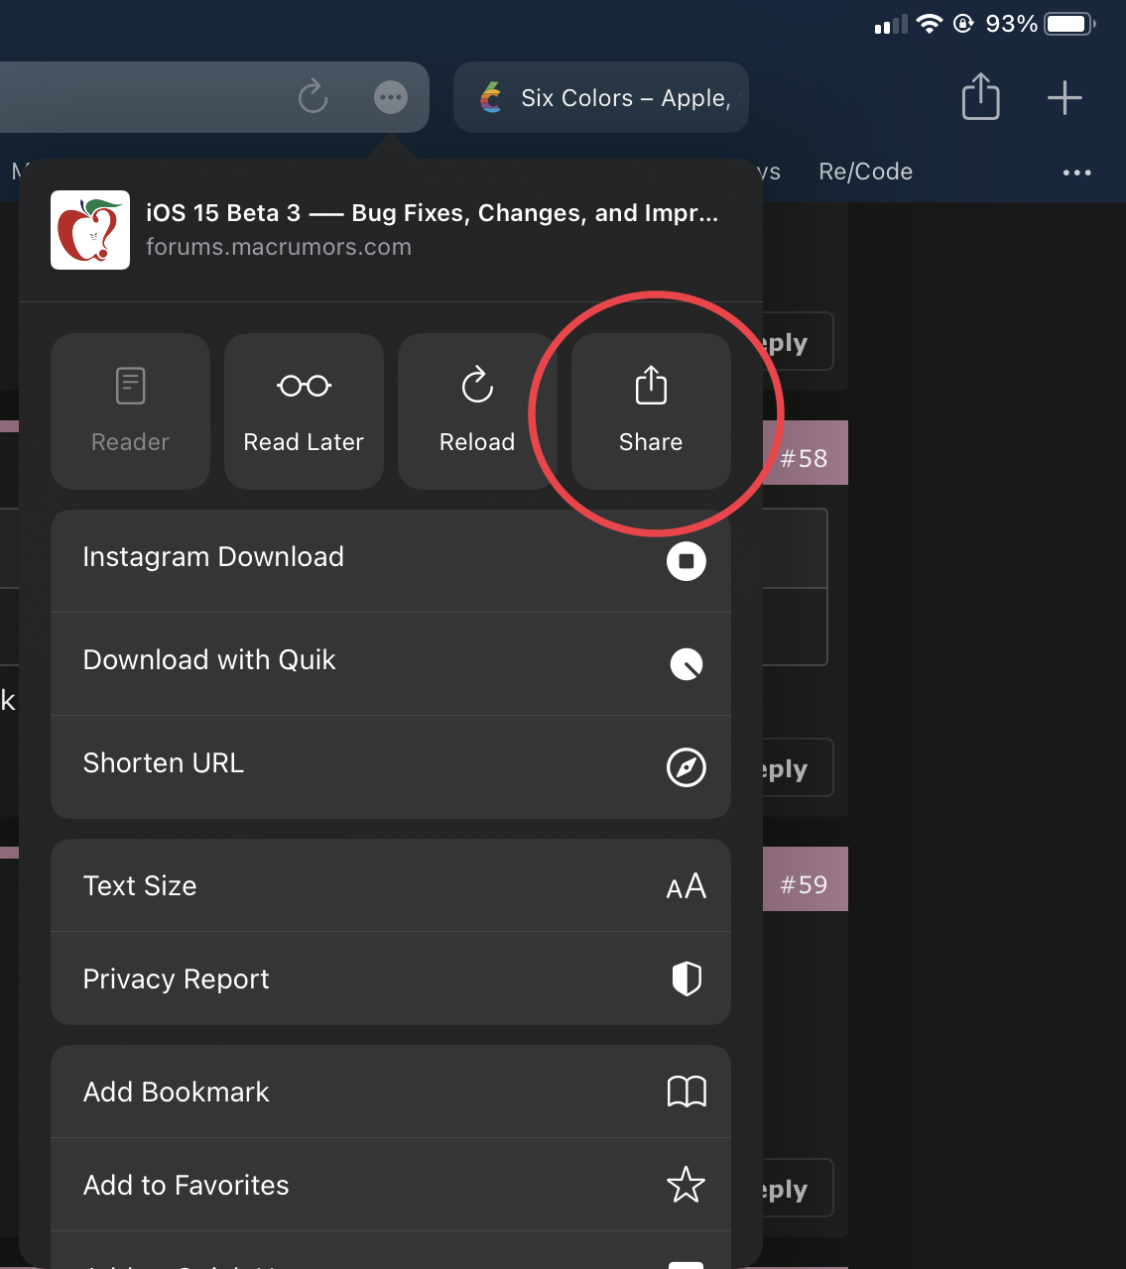Open favorites bar overflow ellipsis
Viewport: 1126px width, 1269px height.
[x=1077, y=173]
